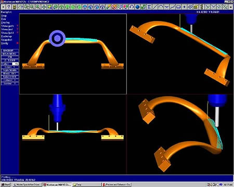Click the BACKUP button
Image resolution: width=234 pixels, height=187 pixels.
pyautogui.click(x=10, y=50)
